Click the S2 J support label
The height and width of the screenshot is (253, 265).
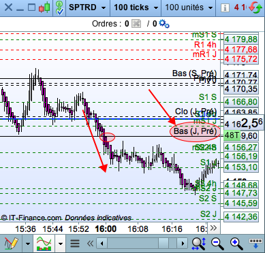click(208, 214)
